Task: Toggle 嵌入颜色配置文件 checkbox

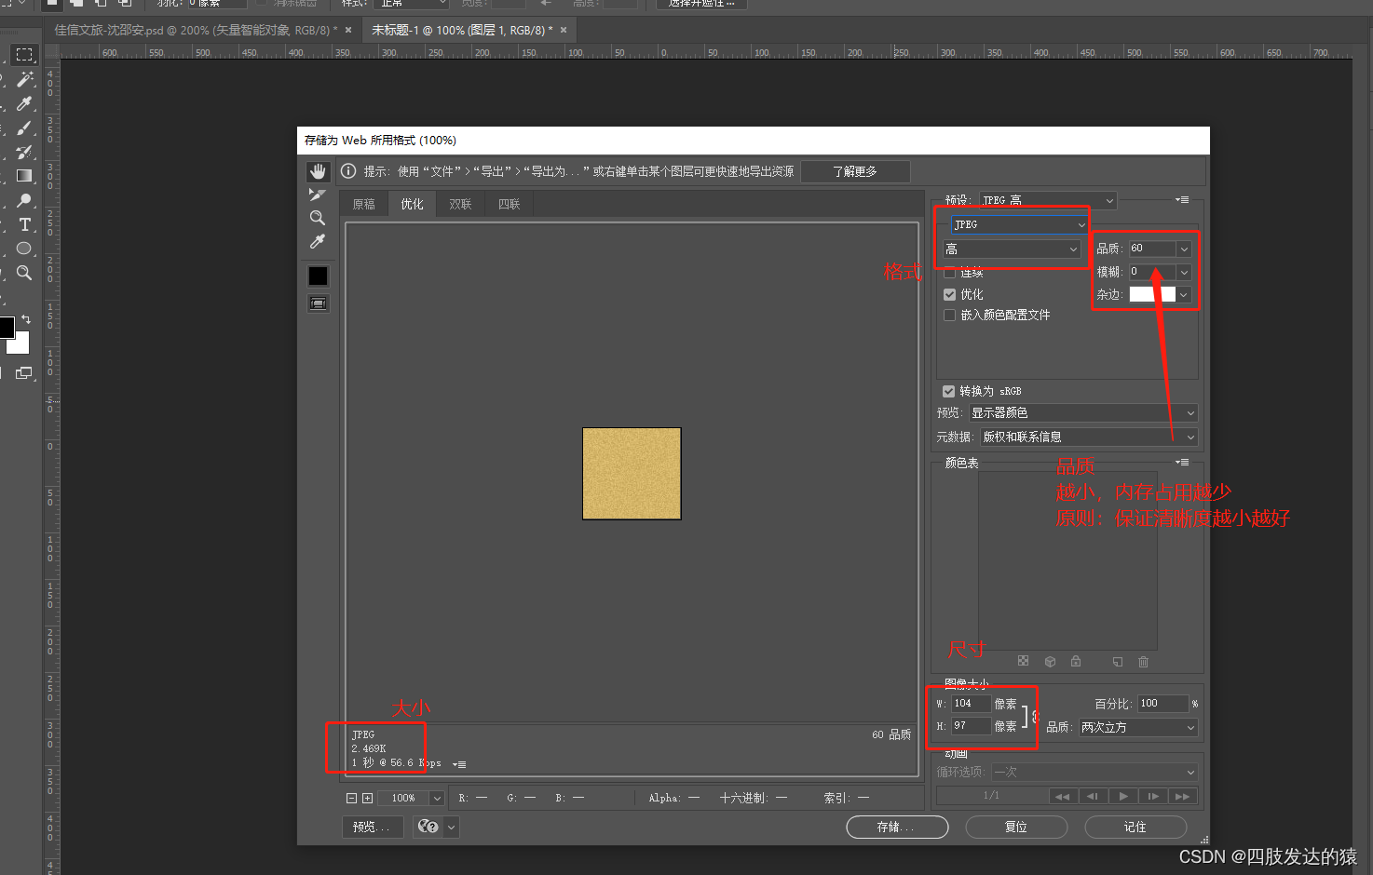Action: click(x=949, y=315)
